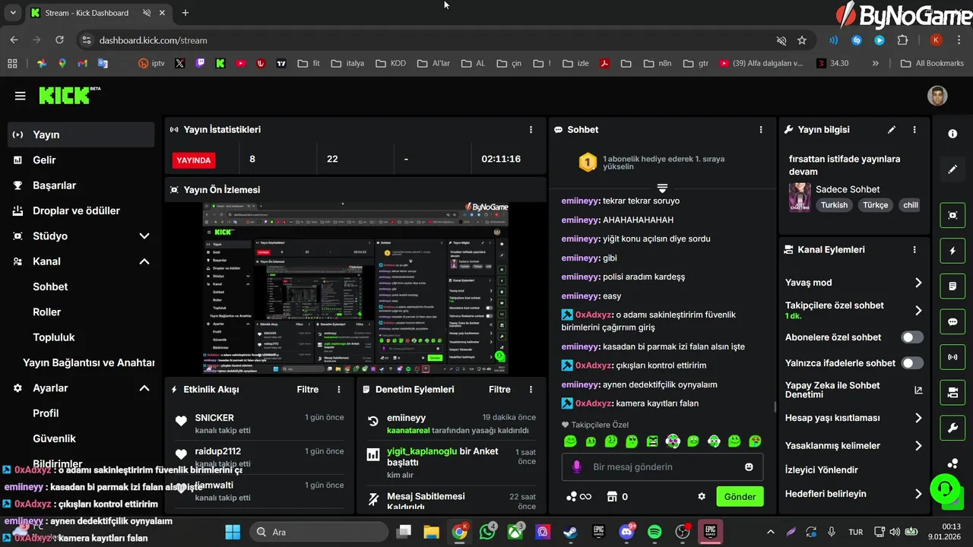Open the chat settings gear beside Gönder
The height and width of the screenshot is (547, 973).
point(702,497)
